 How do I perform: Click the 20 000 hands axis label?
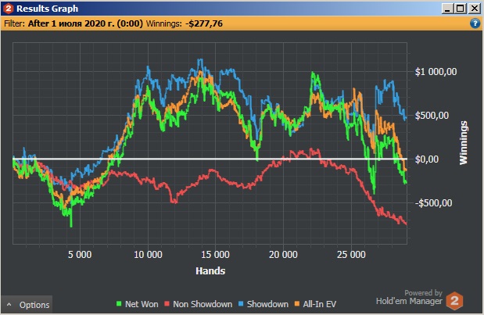pyautogui.click(x=283, y=255)
